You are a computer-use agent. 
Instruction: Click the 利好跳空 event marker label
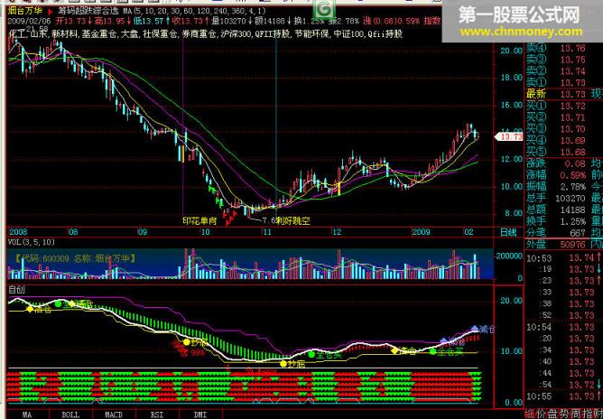pos(293,221)
